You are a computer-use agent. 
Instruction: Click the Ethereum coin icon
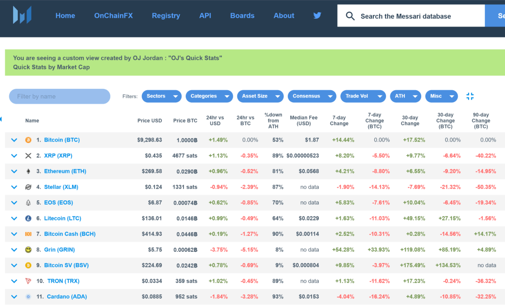pyautogui.click(x=28, y=171)
